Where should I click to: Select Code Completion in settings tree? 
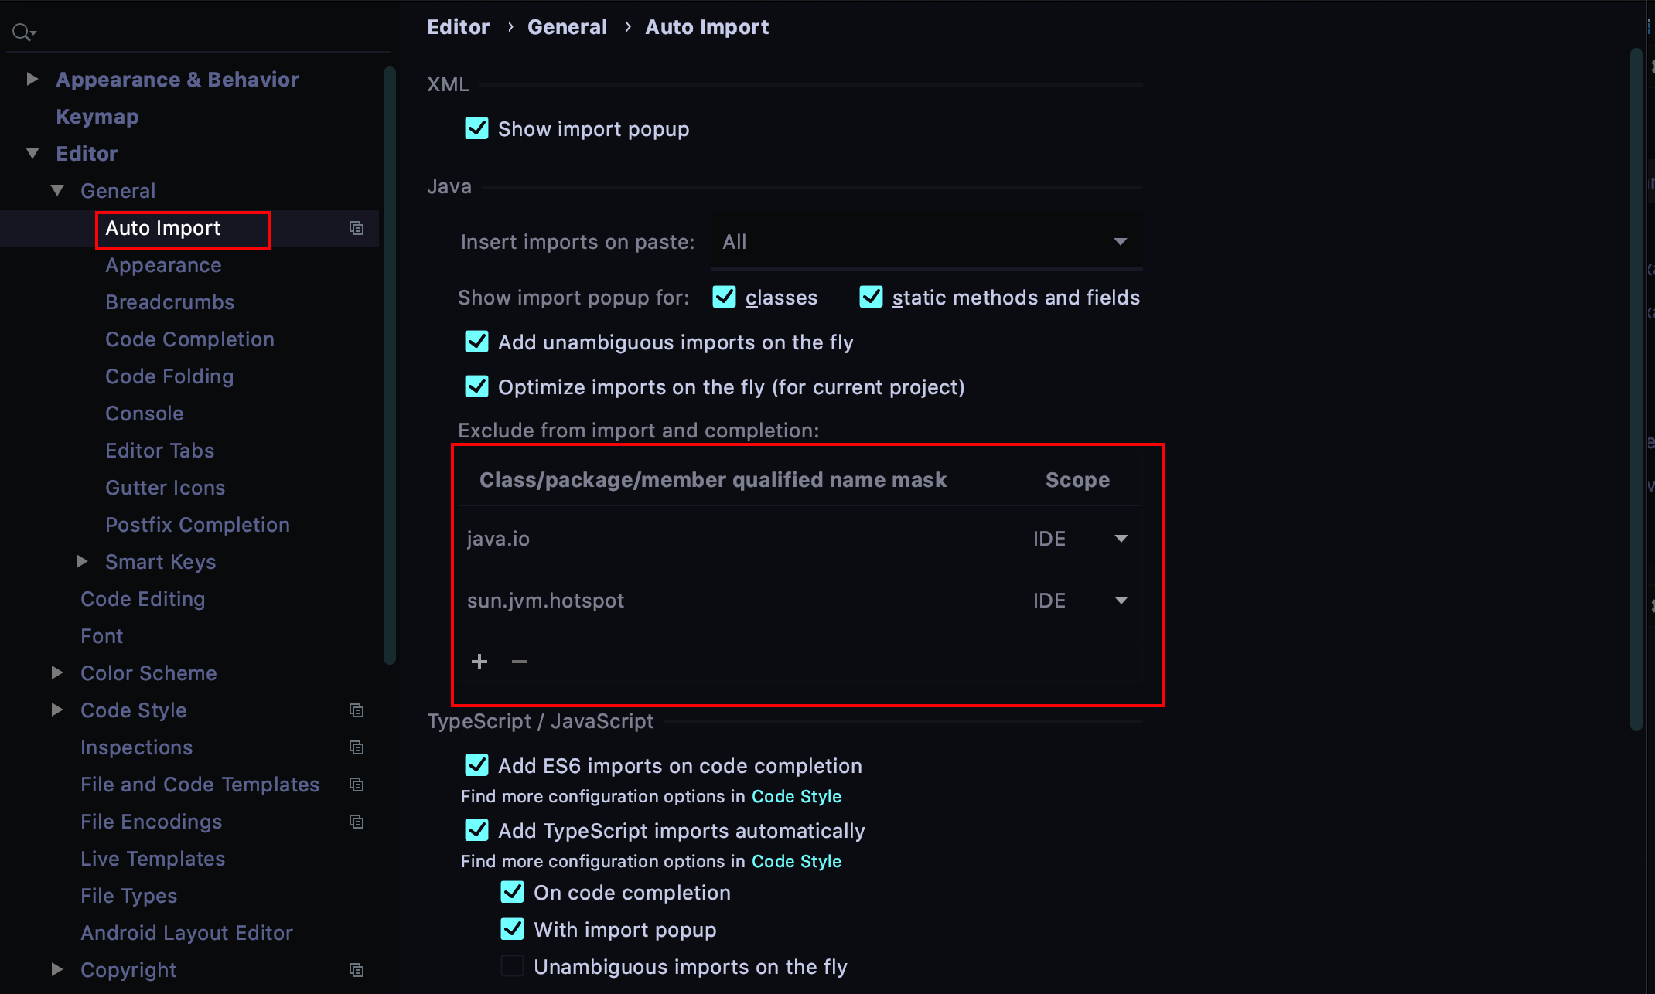[189, 339]
